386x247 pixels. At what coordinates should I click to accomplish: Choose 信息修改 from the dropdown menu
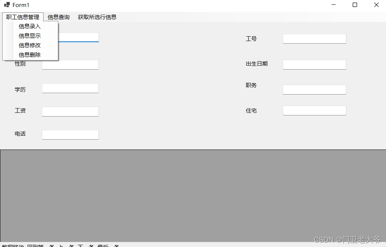tap(30, 45)
